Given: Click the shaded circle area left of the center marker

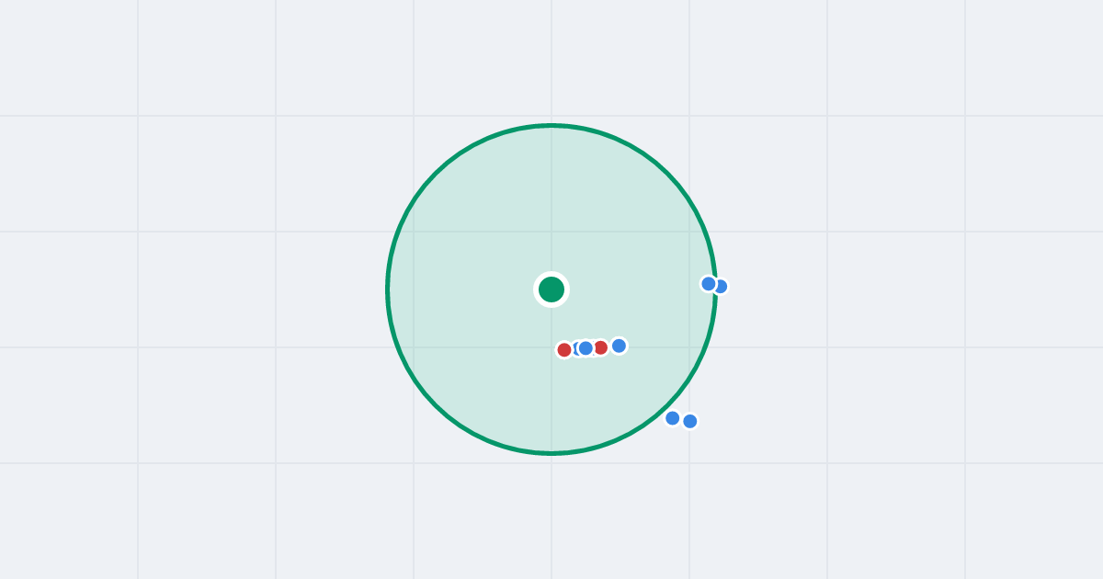Looking at the screenshot, I should (x=460, y=289).
